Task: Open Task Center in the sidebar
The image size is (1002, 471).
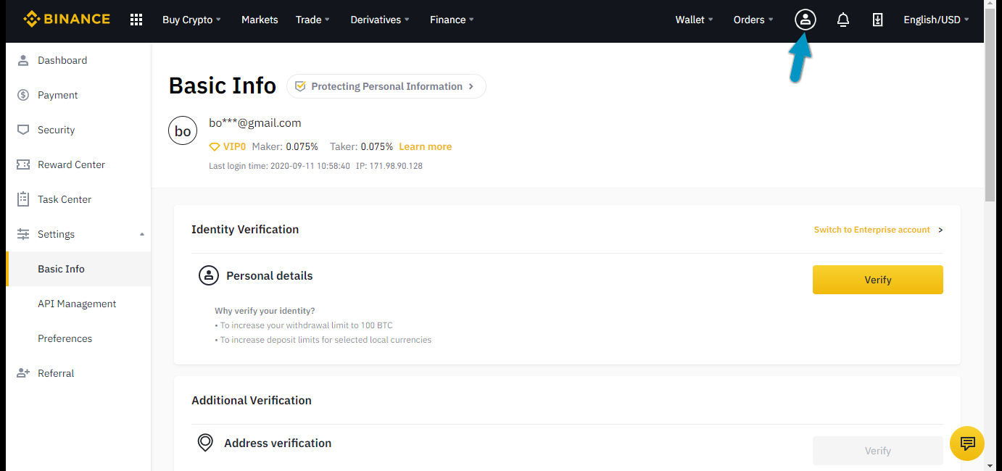Action: tap(78, 199)
